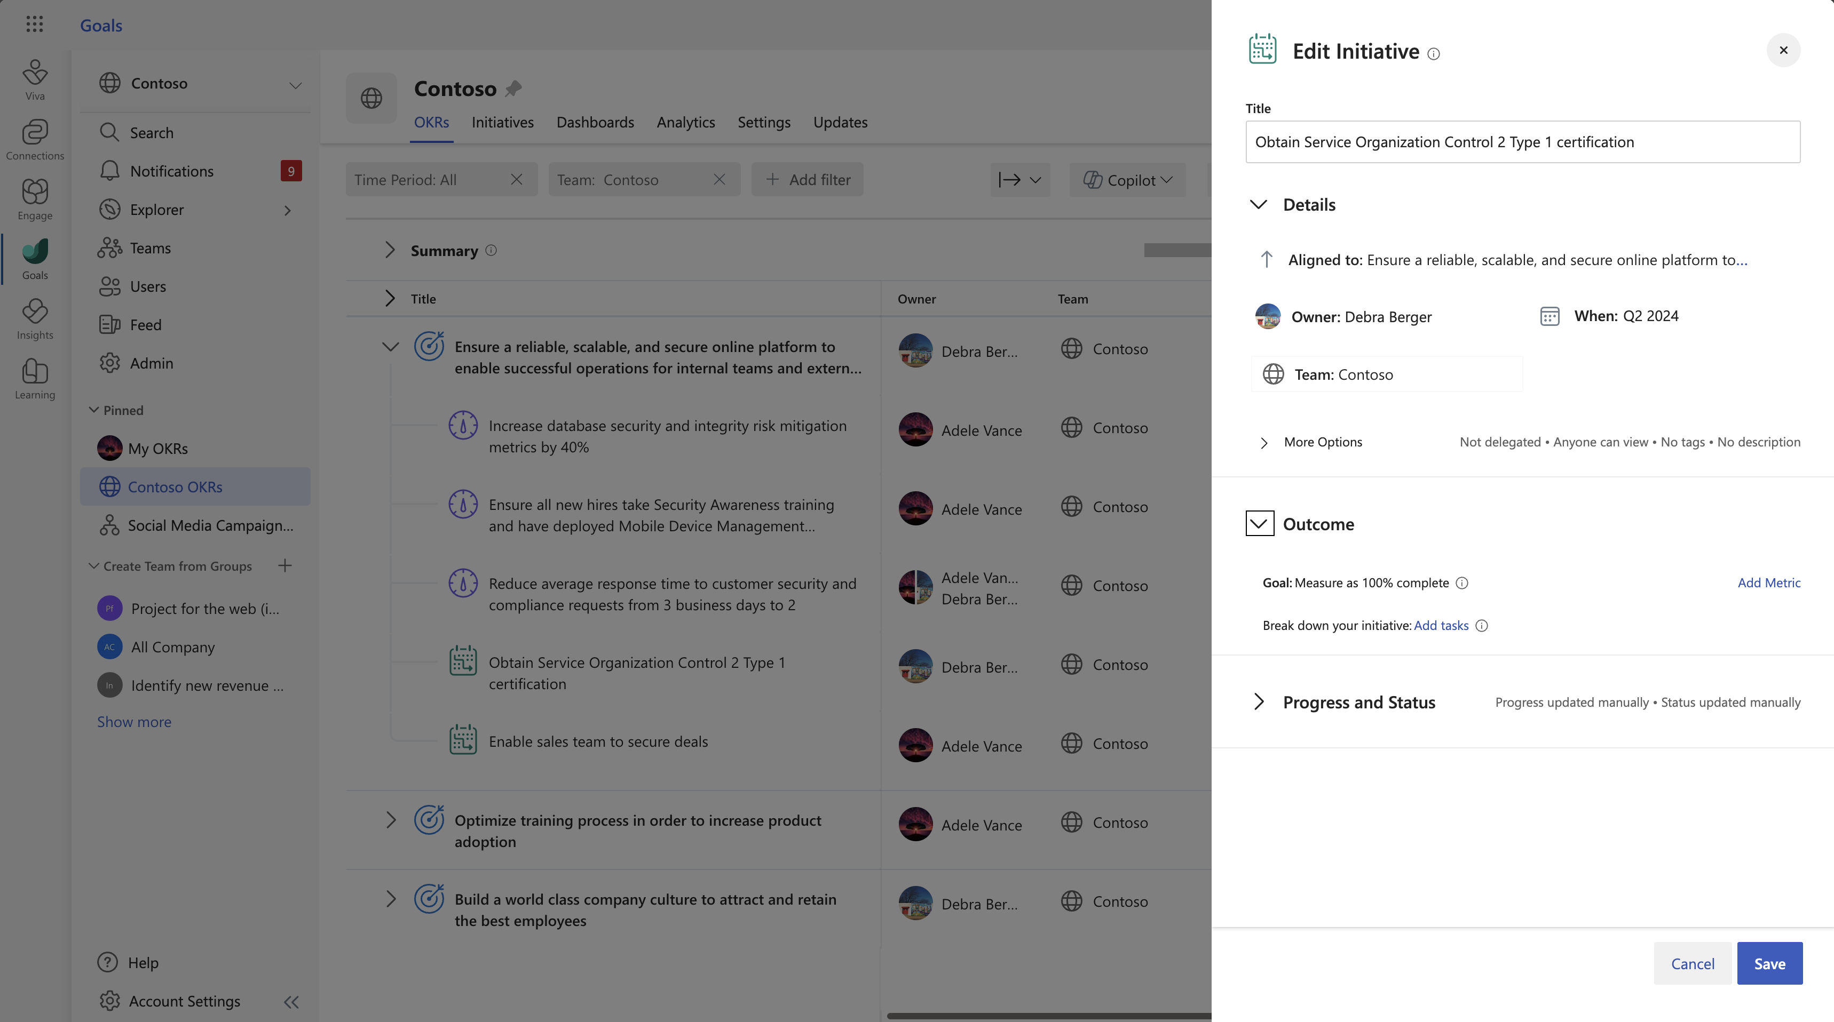Open the expand-level arrow dropdown
The height and width of the screenshot is (1022, 1834).
[x=1019, y=180]
